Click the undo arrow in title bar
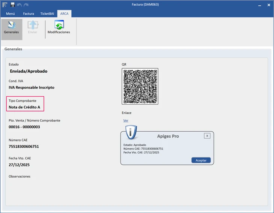274x213 pixels. [20, 4]
